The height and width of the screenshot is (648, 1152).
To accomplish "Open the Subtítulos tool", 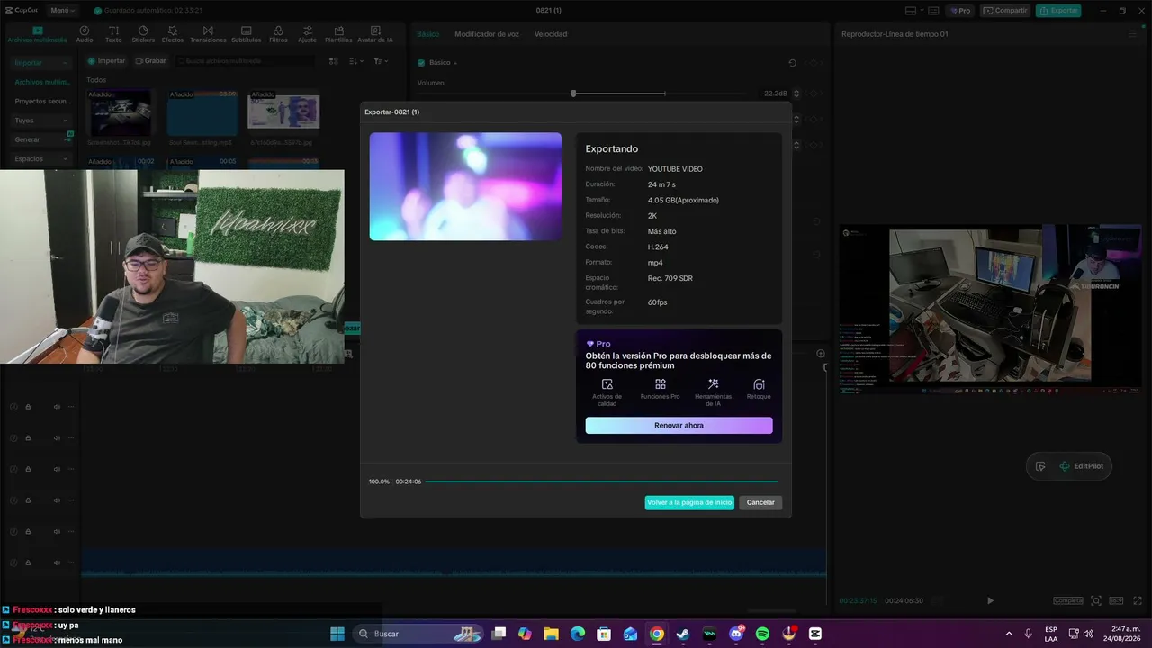I will [246, 34].
